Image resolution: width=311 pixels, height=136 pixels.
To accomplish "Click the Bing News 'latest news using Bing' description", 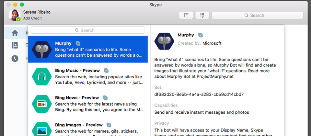I will [99, 107].
